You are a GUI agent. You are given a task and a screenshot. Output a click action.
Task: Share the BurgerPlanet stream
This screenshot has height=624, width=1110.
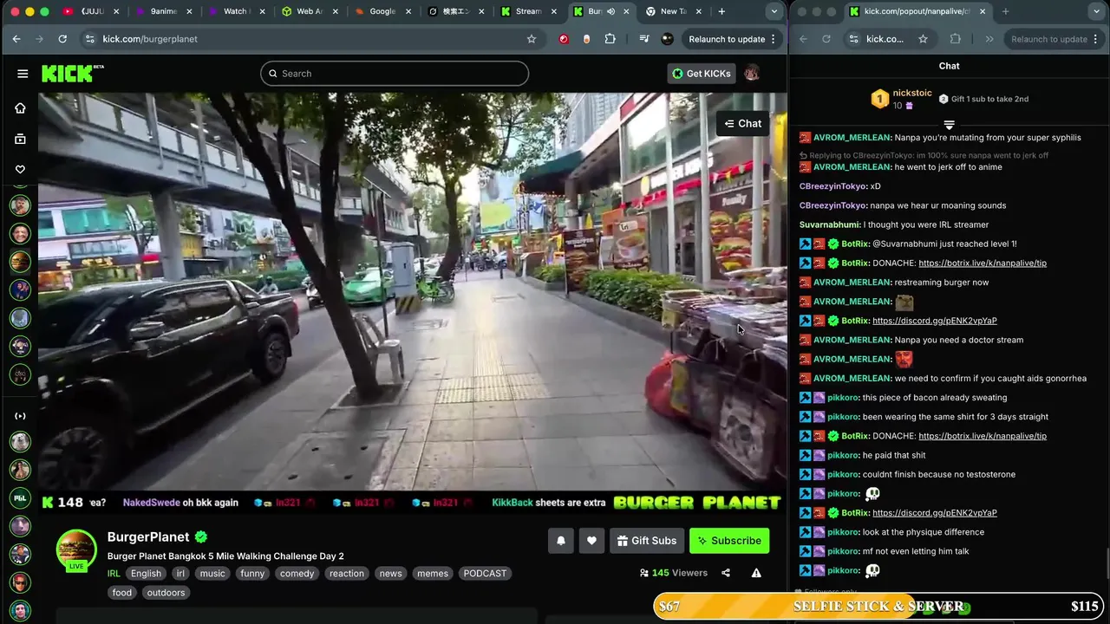pos(726,573)
